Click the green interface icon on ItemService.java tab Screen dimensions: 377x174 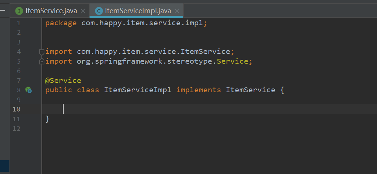tap(19, 11)
